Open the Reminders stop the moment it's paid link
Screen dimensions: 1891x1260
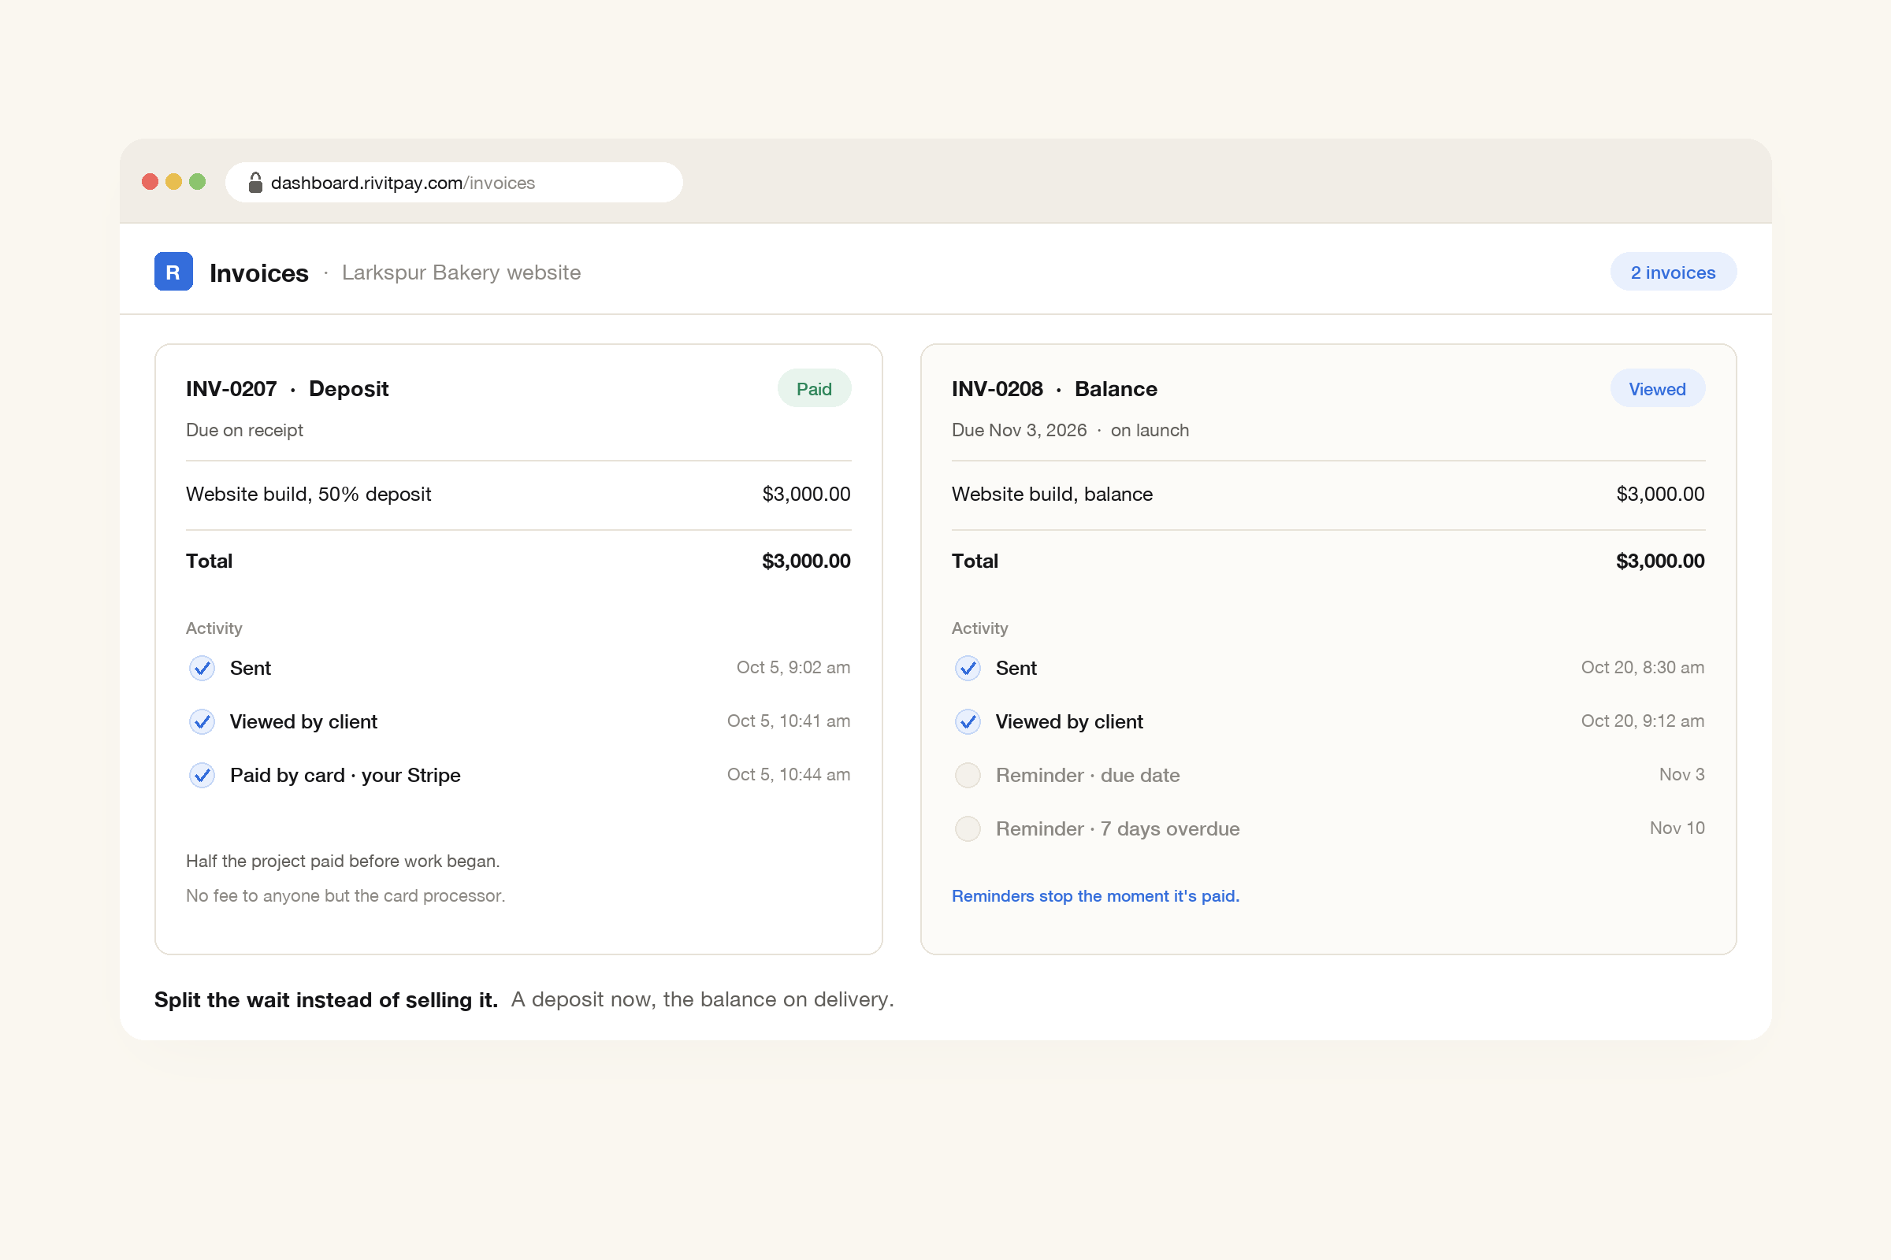click(x=1096, y=896)
